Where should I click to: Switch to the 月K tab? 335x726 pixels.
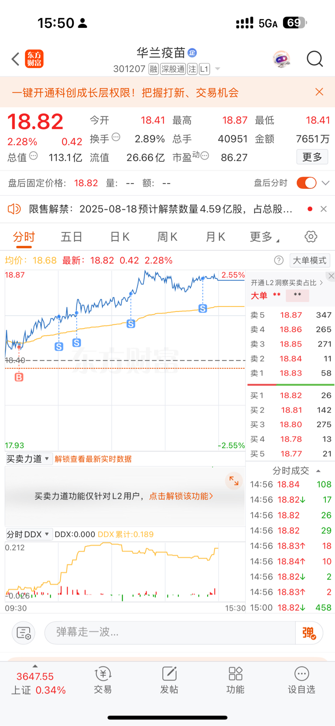click(x=215, y=237)
